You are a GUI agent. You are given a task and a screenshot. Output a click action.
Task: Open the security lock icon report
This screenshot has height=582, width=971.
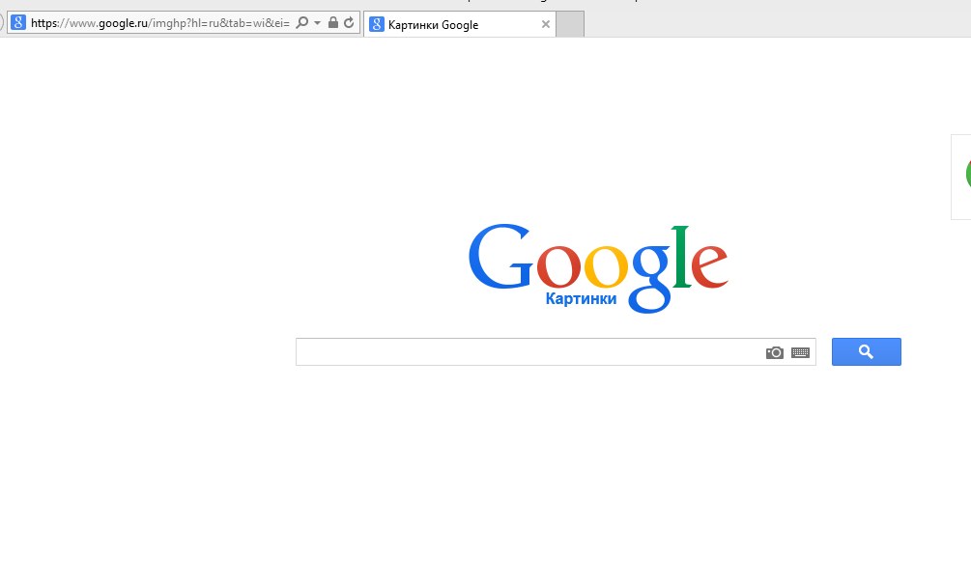click(333, 23)
